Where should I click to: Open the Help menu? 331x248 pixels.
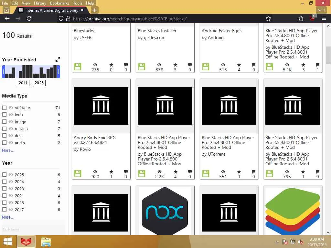tap(90, 3)
